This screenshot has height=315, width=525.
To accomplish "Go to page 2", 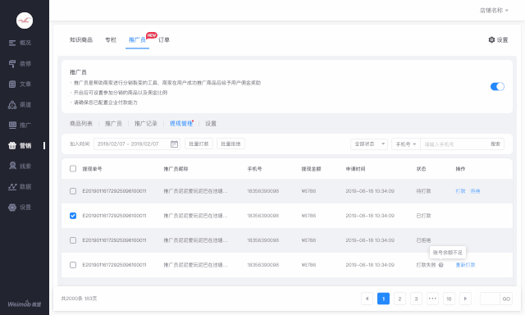I will (399, 299).
